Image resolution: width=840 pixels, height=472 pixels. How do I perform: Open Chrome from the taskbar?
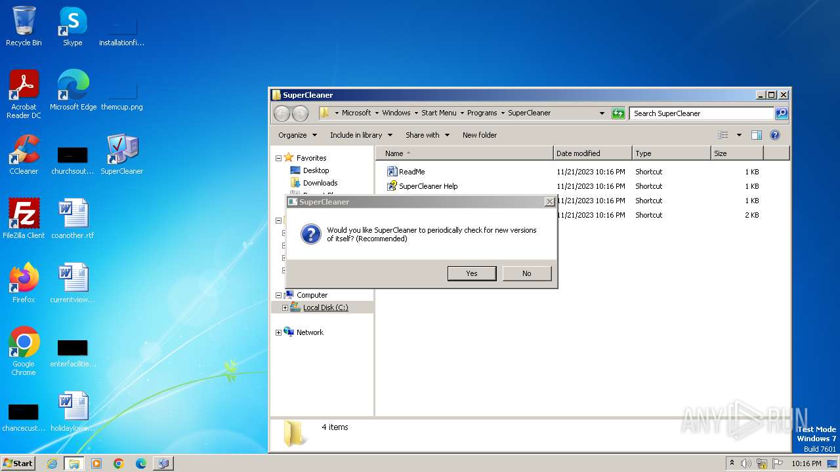(118, 463)
